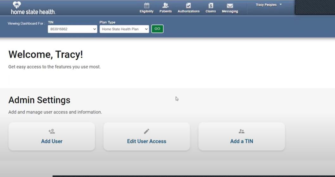The height and width of the screenshot is (177, 335).
Task: Click the Admin Settings heading
Action: [39, 100]
